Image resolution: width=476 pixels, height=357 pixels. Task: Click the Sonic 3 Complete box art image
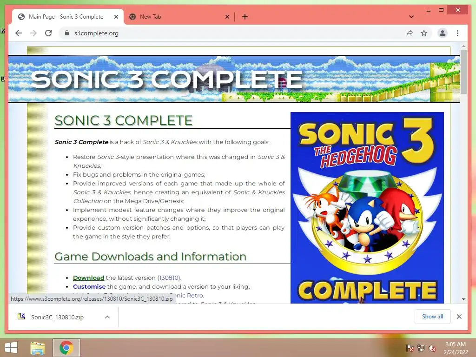point(367,208)
